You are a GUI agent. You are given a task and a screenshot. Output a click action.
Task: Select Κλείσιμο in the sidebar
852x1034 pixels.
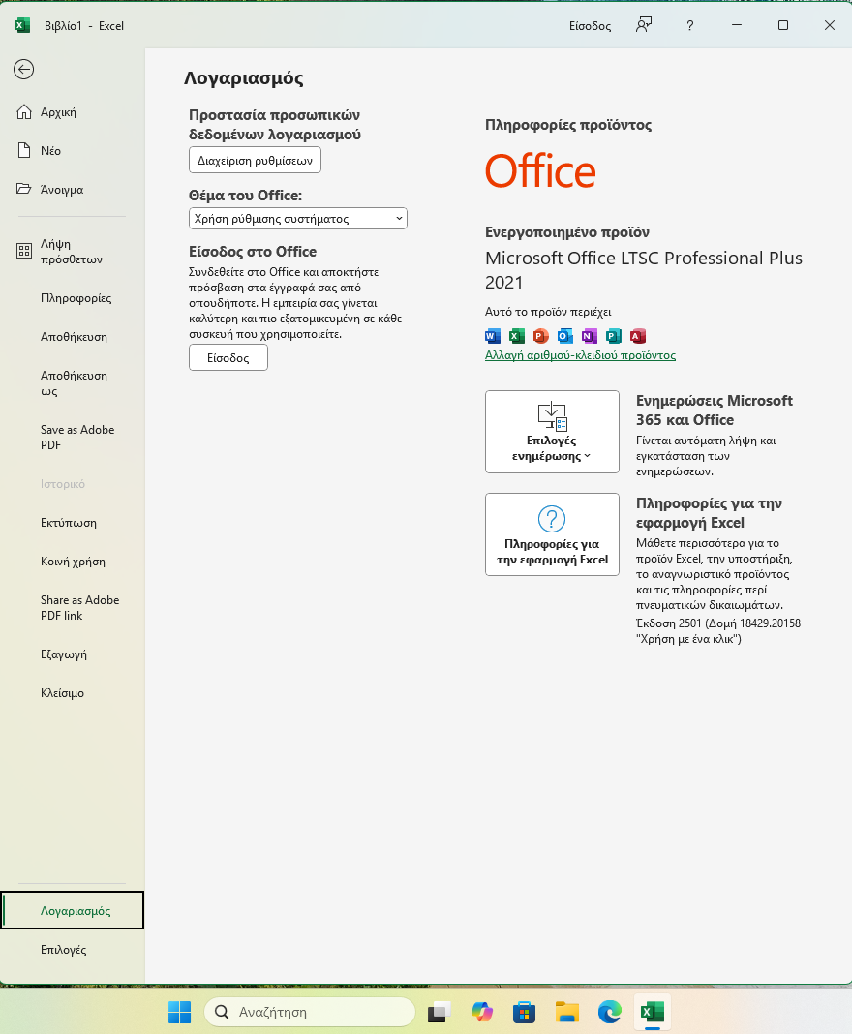(72, 693)
